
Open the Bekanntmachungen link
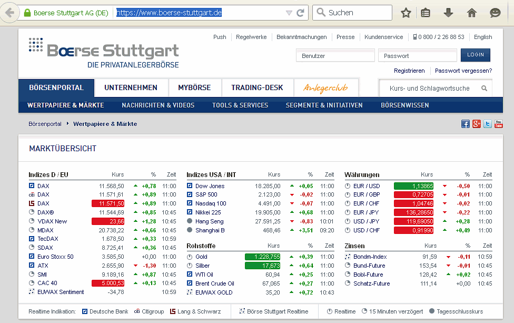(302, 37)
